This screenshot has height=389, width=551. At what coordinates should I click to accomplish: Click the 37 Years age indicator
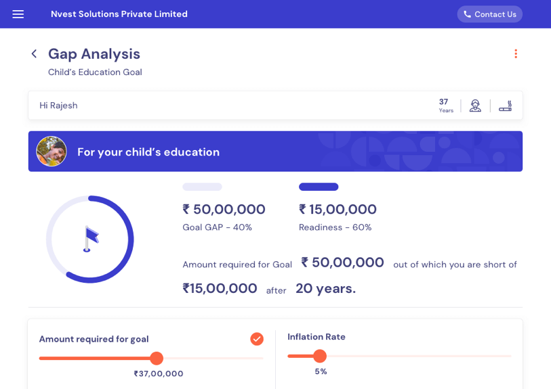[x=445, y=106]
